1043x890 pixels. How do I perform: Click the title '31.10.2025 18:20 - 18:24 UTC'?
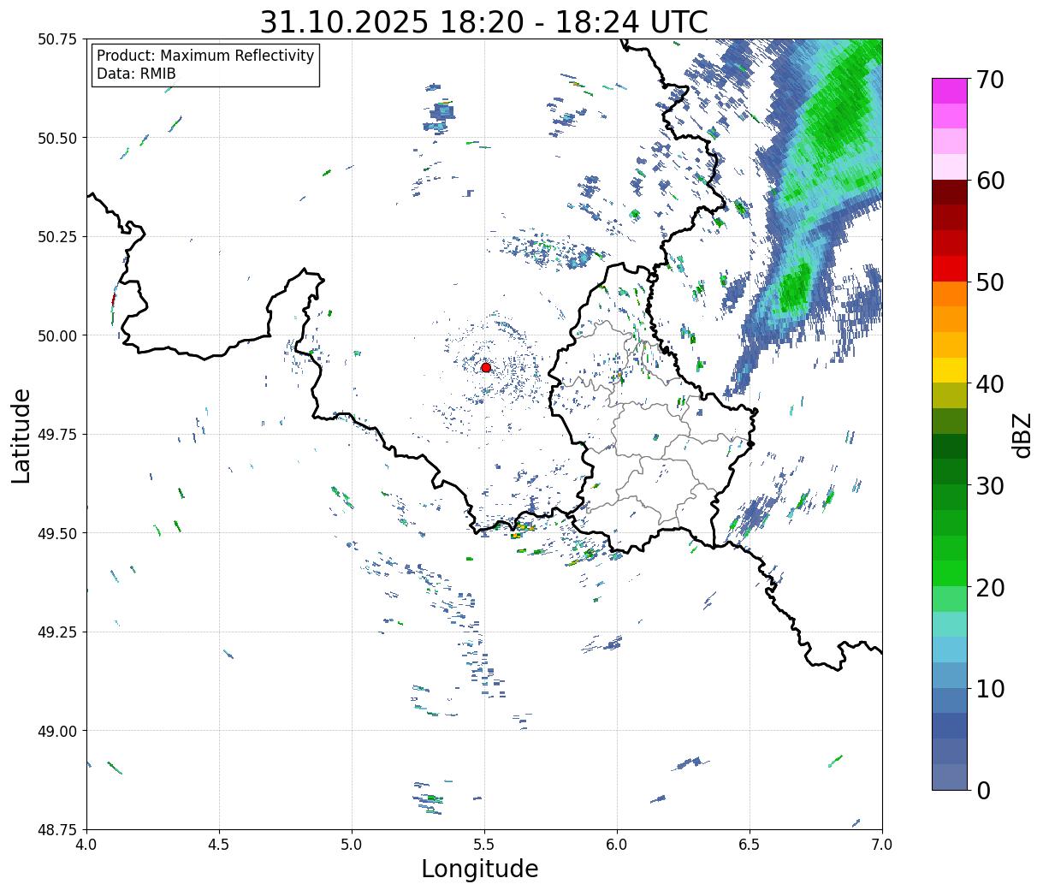point(483,21)
